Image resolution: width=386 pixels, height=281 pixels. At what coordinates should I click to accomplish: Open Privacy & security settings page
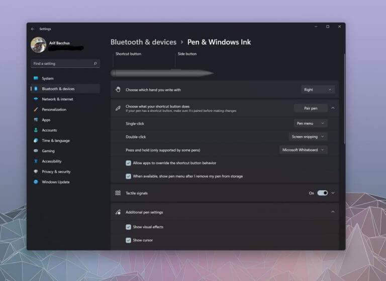tap(65, 171)
